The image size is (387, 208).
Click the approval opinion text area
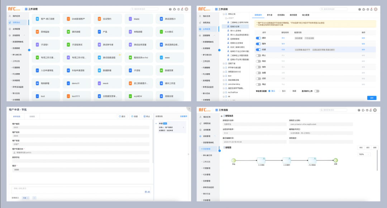click(81, 190)
